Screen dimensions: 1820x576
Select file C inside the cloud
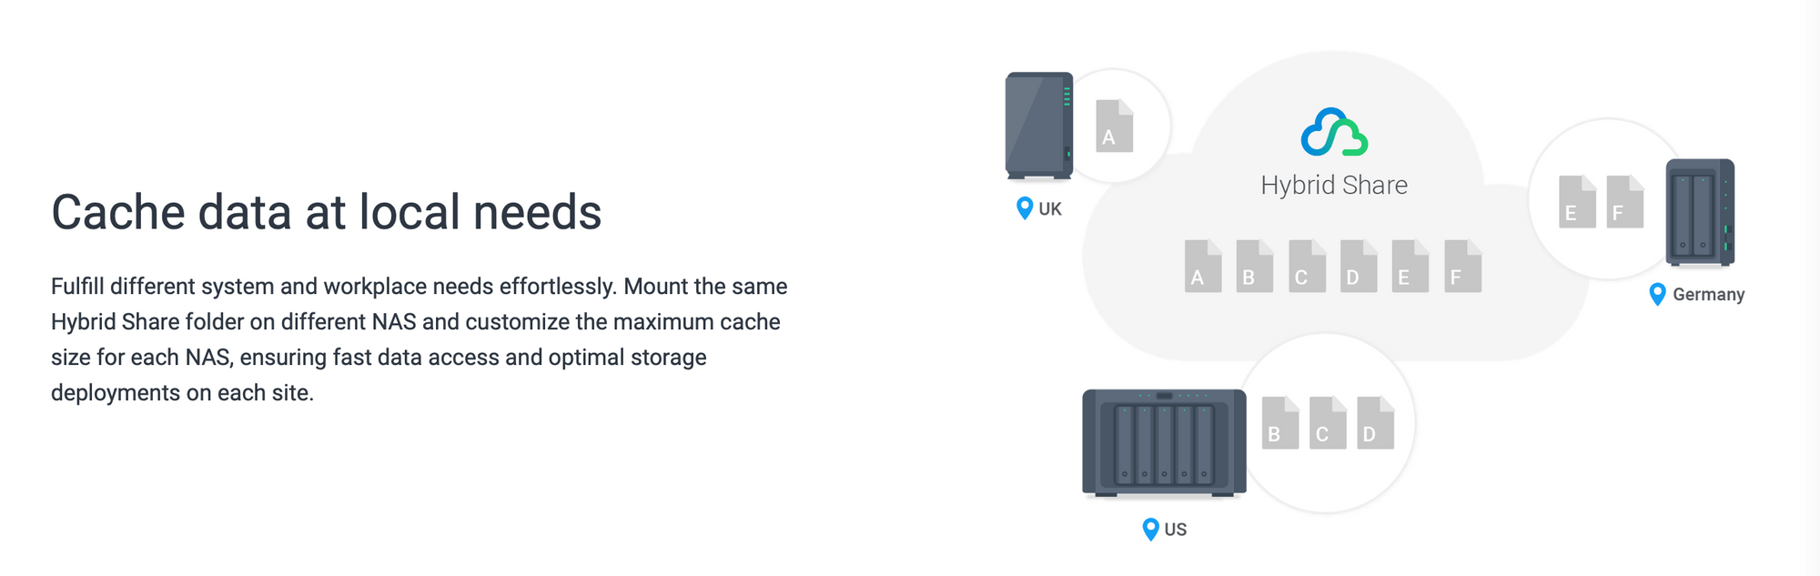pyautogui.click(x=1307, y=266)
